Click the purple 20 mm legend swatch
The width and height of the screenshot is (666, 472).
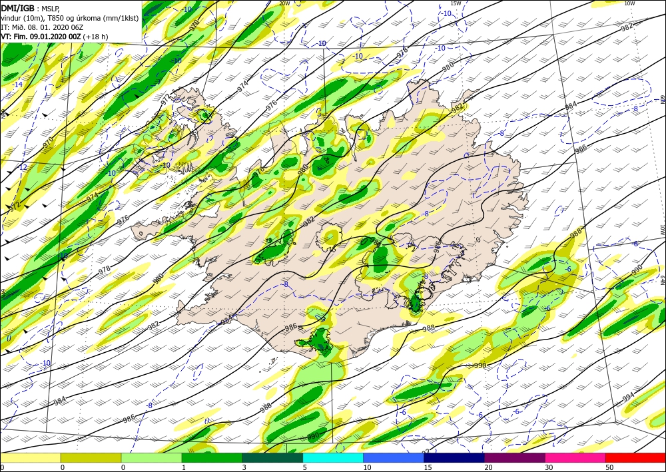514,457
